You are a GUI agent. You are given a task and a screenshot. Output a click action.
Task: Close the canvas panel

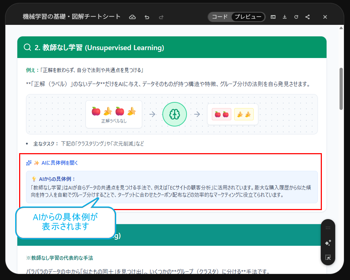[x=325, y=17]
